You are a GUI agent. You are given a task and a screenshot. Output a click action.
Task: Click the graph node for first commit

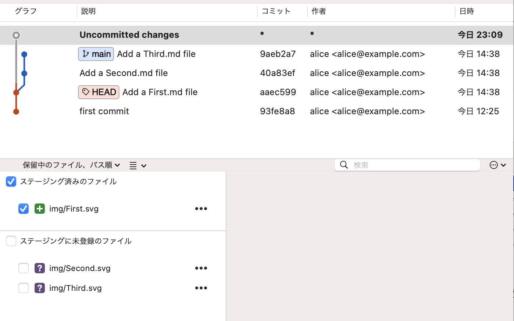[x=16, y=112]
